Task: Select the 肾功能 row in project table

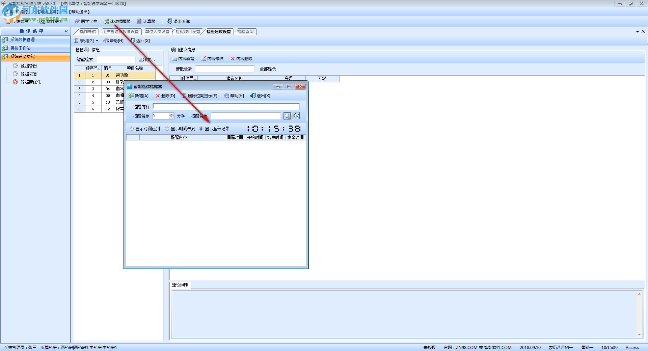Action: [x=115, y=75]
